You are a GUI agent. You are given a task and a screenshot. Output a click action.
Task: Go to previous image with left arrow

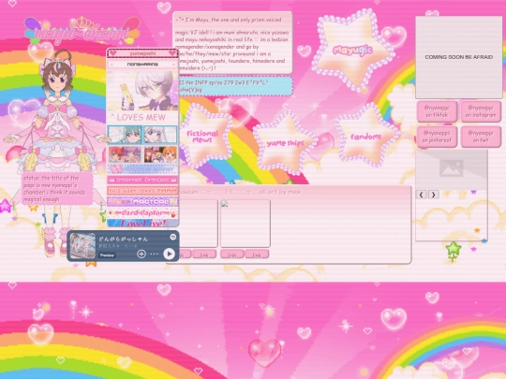pyautogui.click(x=422, y=195)
